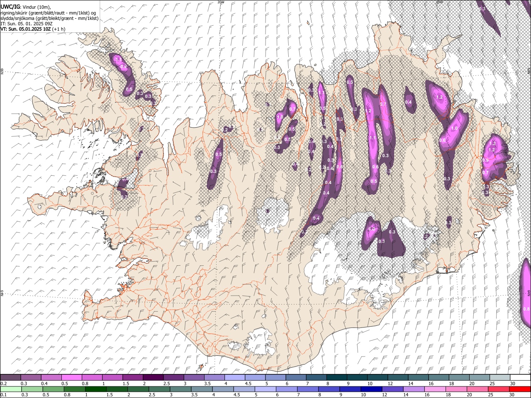This screenshot has height=398, width=531.
Task: Select the bottom-row violet swatch starting at 12
Action: (x=392, y=389)
